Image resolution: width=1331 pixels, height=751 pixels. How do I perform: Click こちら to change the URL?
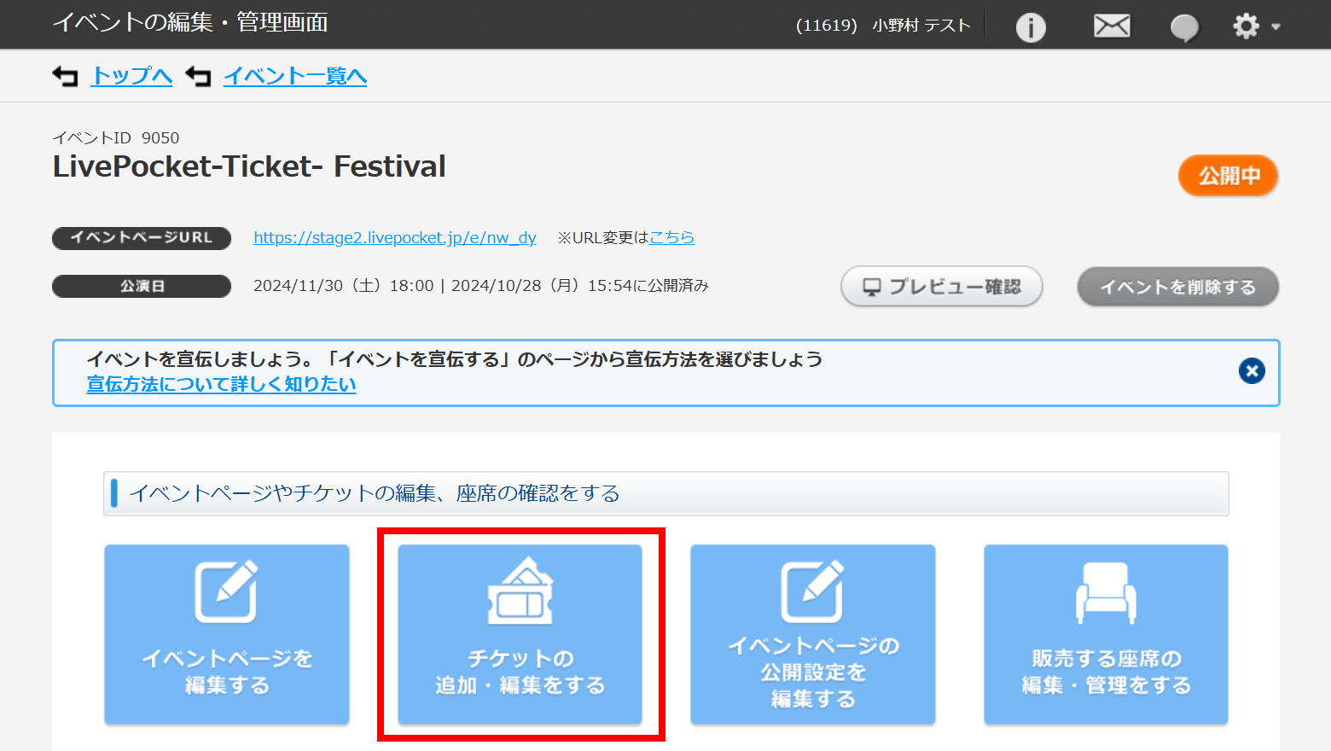(x=672, y=237)
